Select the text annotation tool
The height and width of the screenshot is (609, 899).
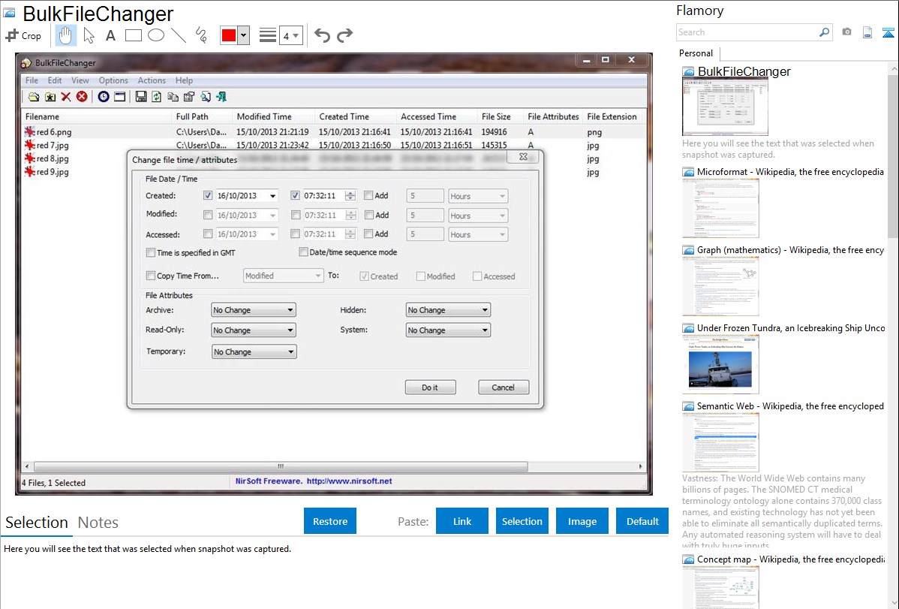point(110,35)
